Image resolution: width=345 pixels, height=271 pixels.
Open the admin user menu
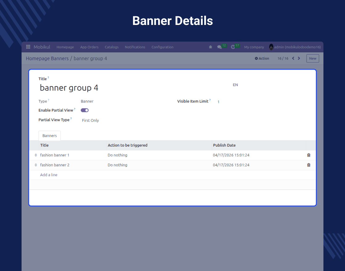click(x=295, y=47)
